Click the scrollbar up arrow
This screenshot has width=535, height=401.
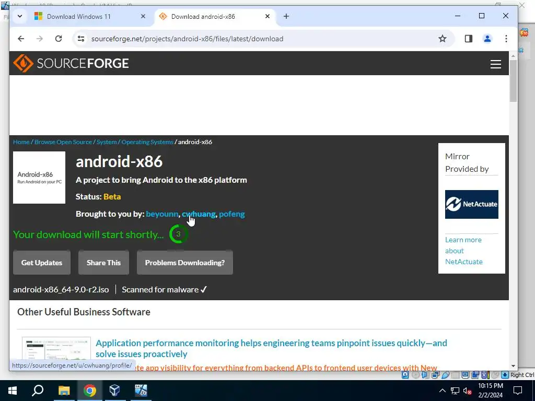513,55
